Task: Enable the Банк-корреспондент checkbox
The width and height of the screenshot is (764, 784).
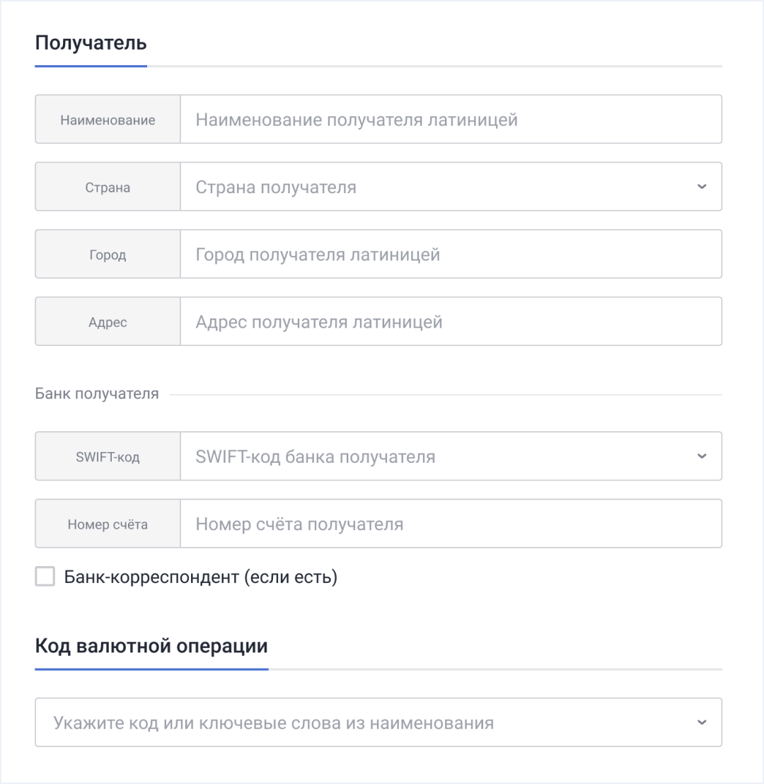Action: pyautogui.click(x=45, y=577)
